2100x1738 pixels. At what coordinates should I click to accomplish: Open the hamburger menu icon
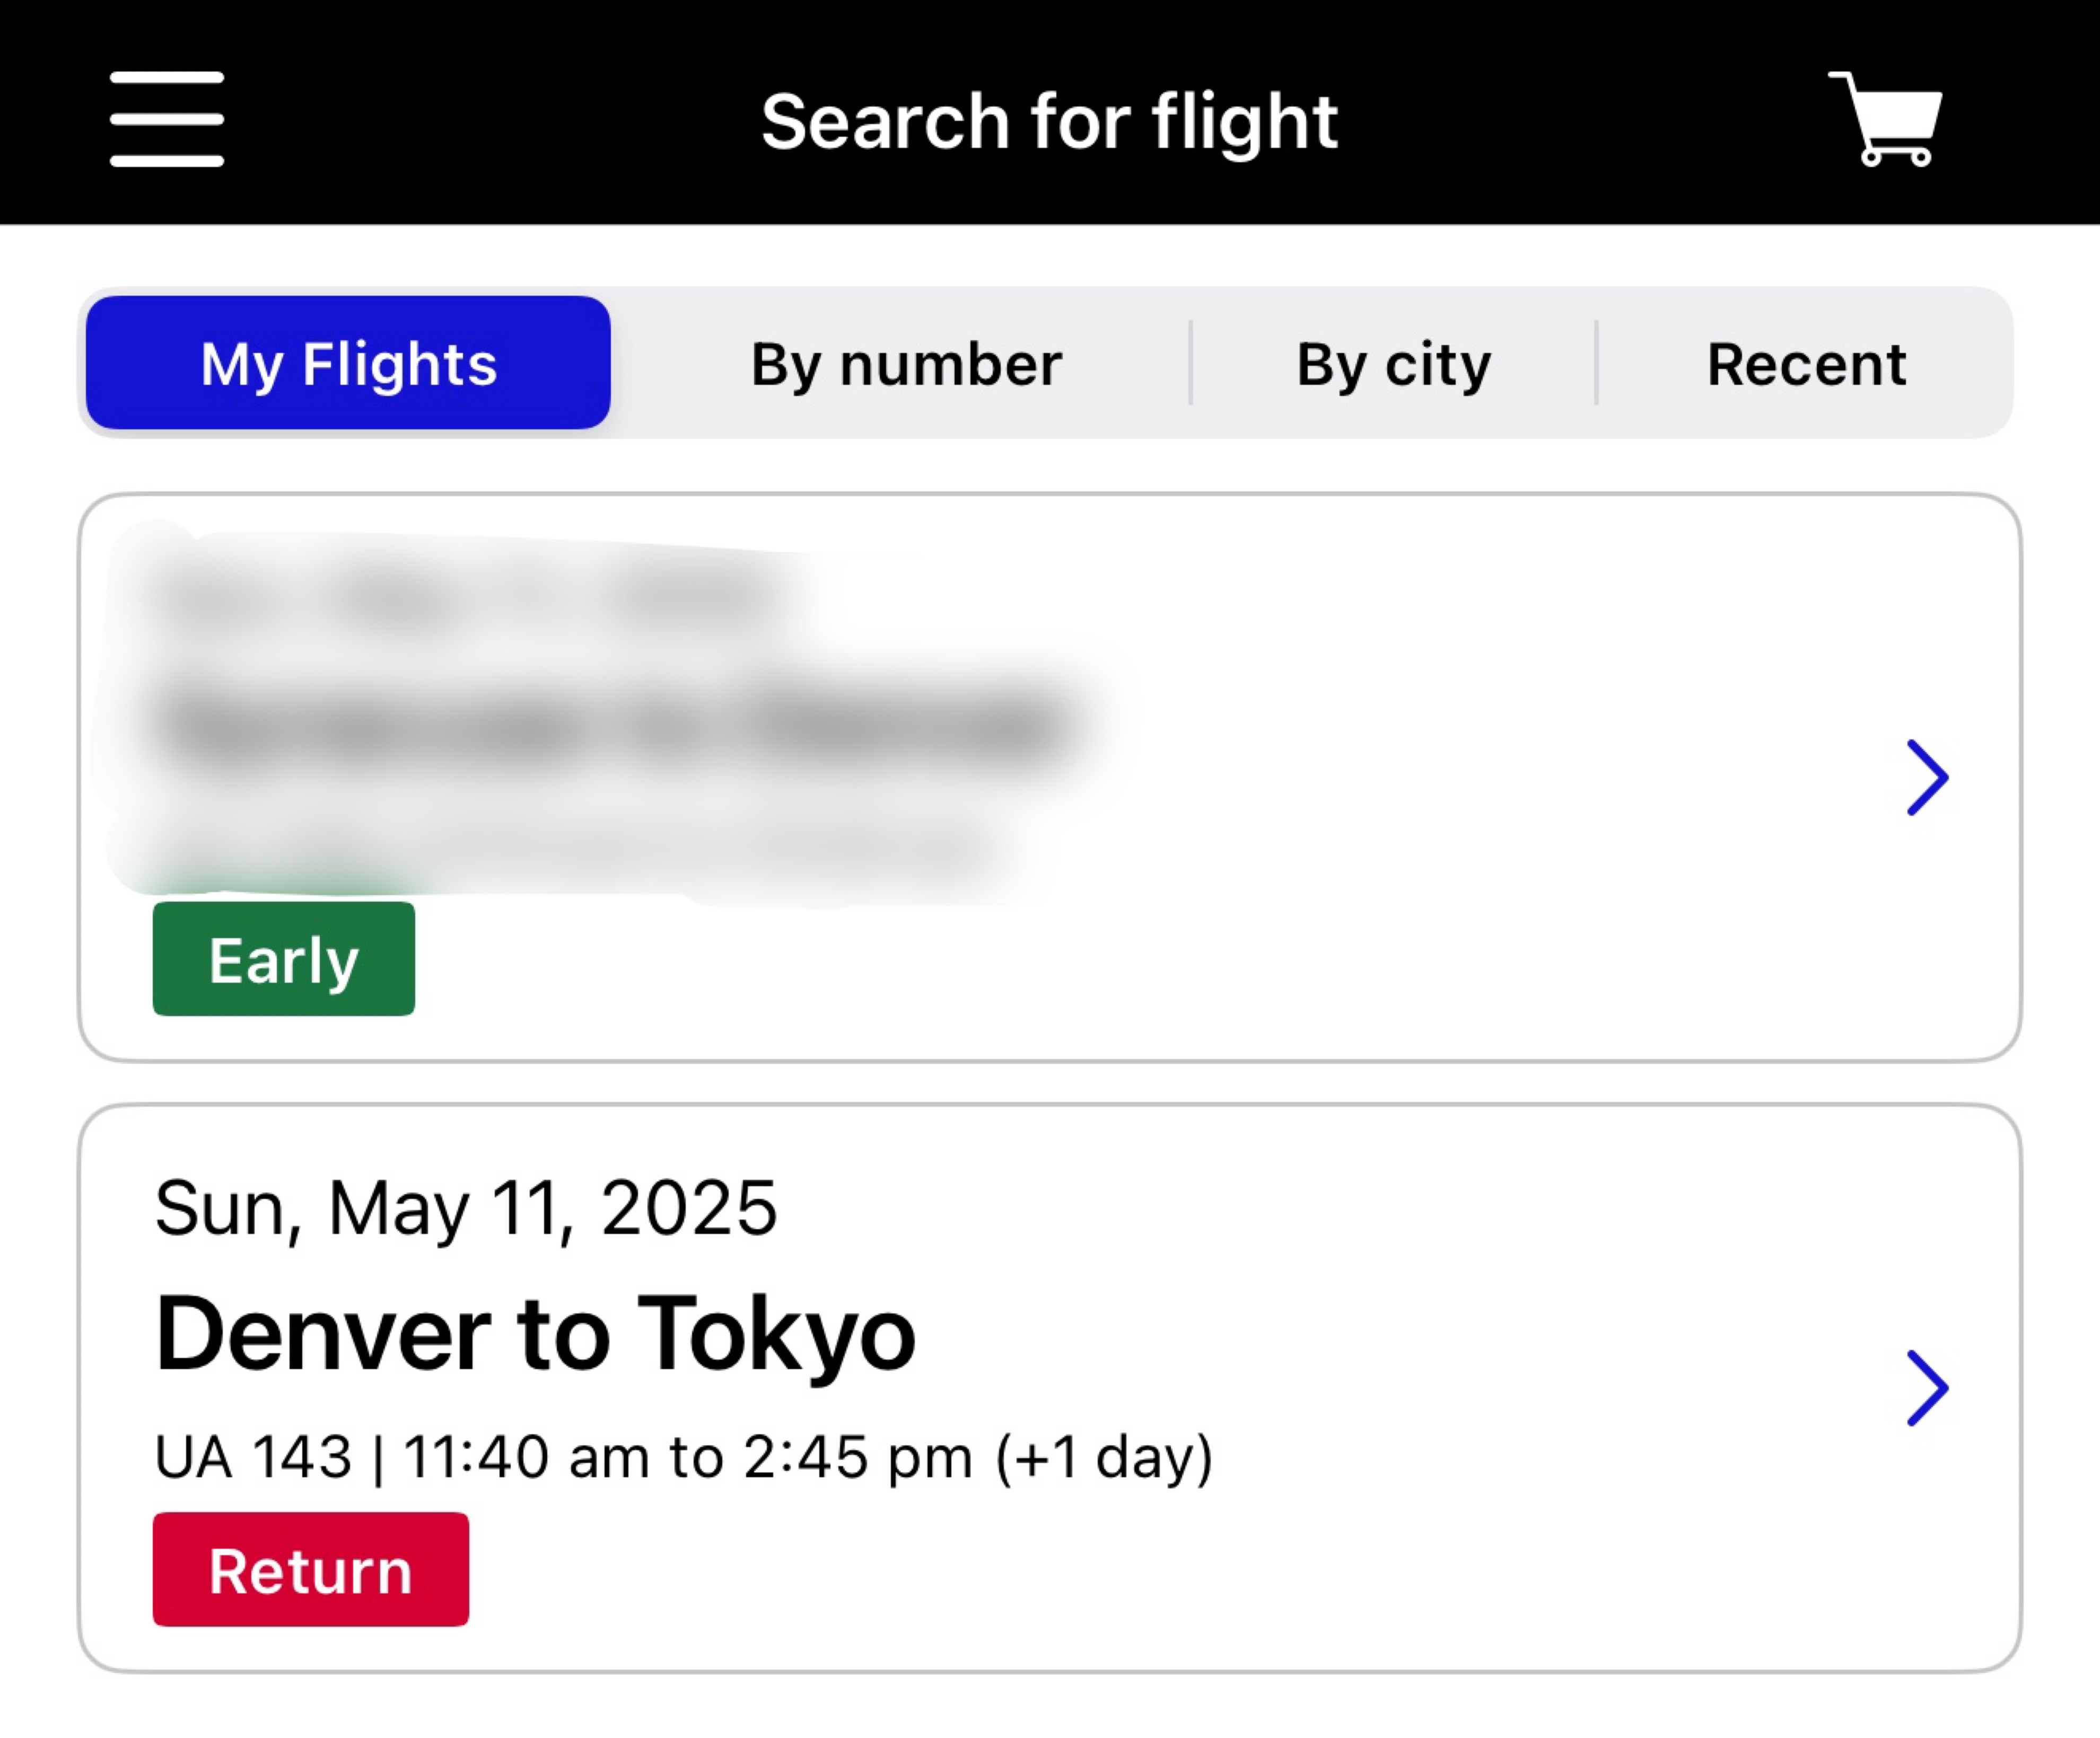click(x=167, y=119)
